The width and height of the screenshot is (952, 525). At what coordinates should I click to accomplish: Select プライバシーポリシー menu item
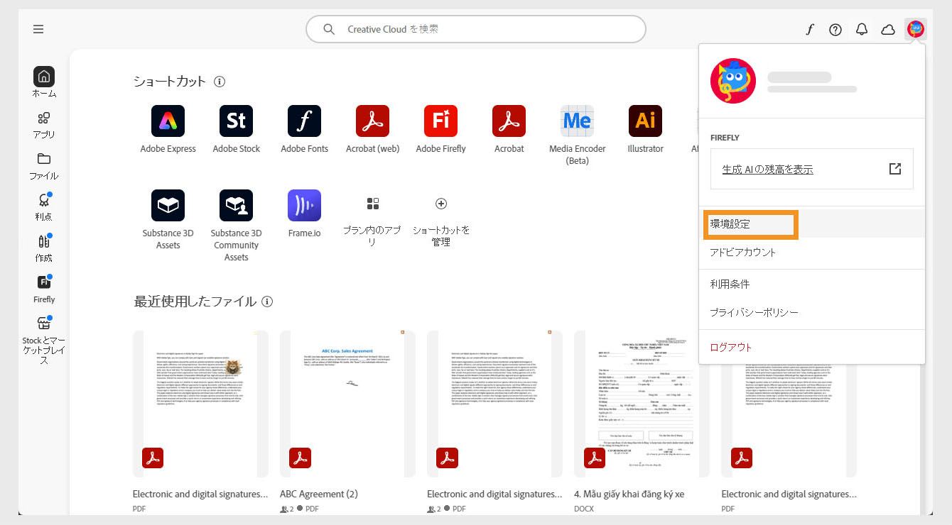pyautogui.click(x=812, y=312)
